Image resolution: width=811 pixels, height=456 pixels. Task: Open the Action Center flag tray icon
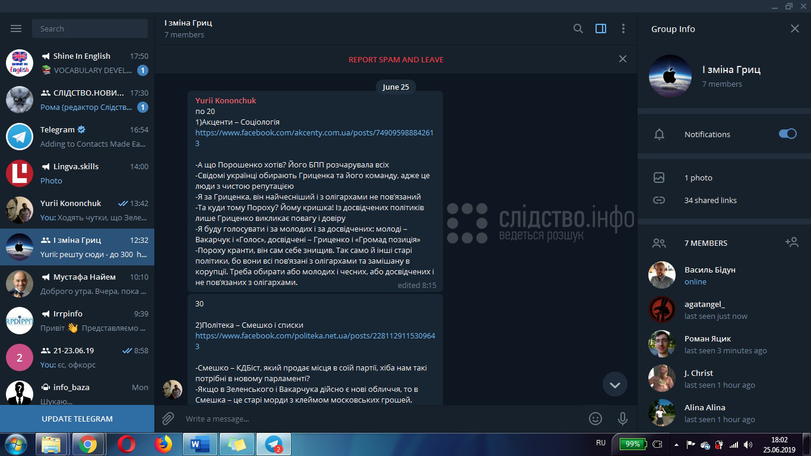point(690,444)
